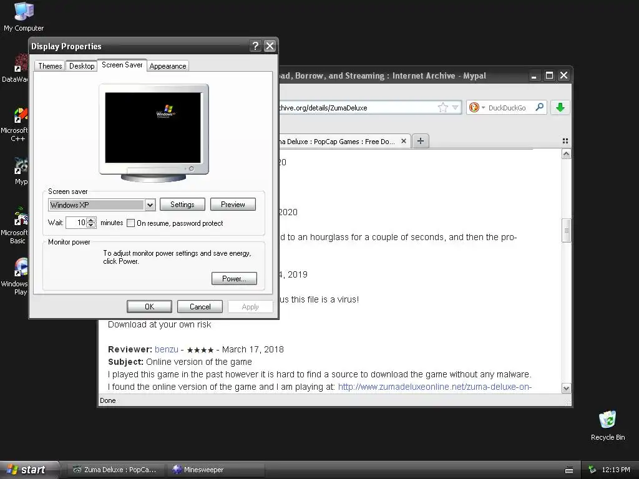639x479 pixels.
Task: Bookmark page with the star icon in Mypal
Action: (x=442, y=107)
